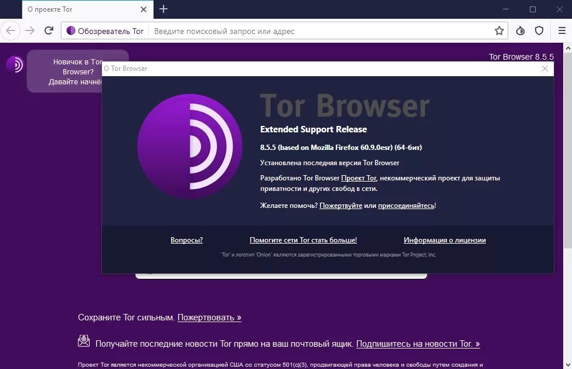Click the 'Пожертвовать »' donate link
Image resolution: width=572 pixels, height=369 pixels.
point(209,317)
